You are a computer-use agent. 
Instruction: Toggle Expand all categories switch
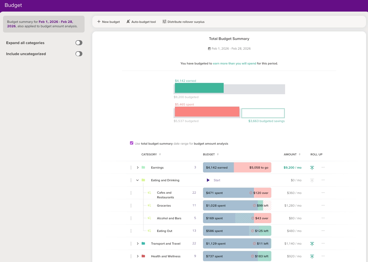pos(79,43)
